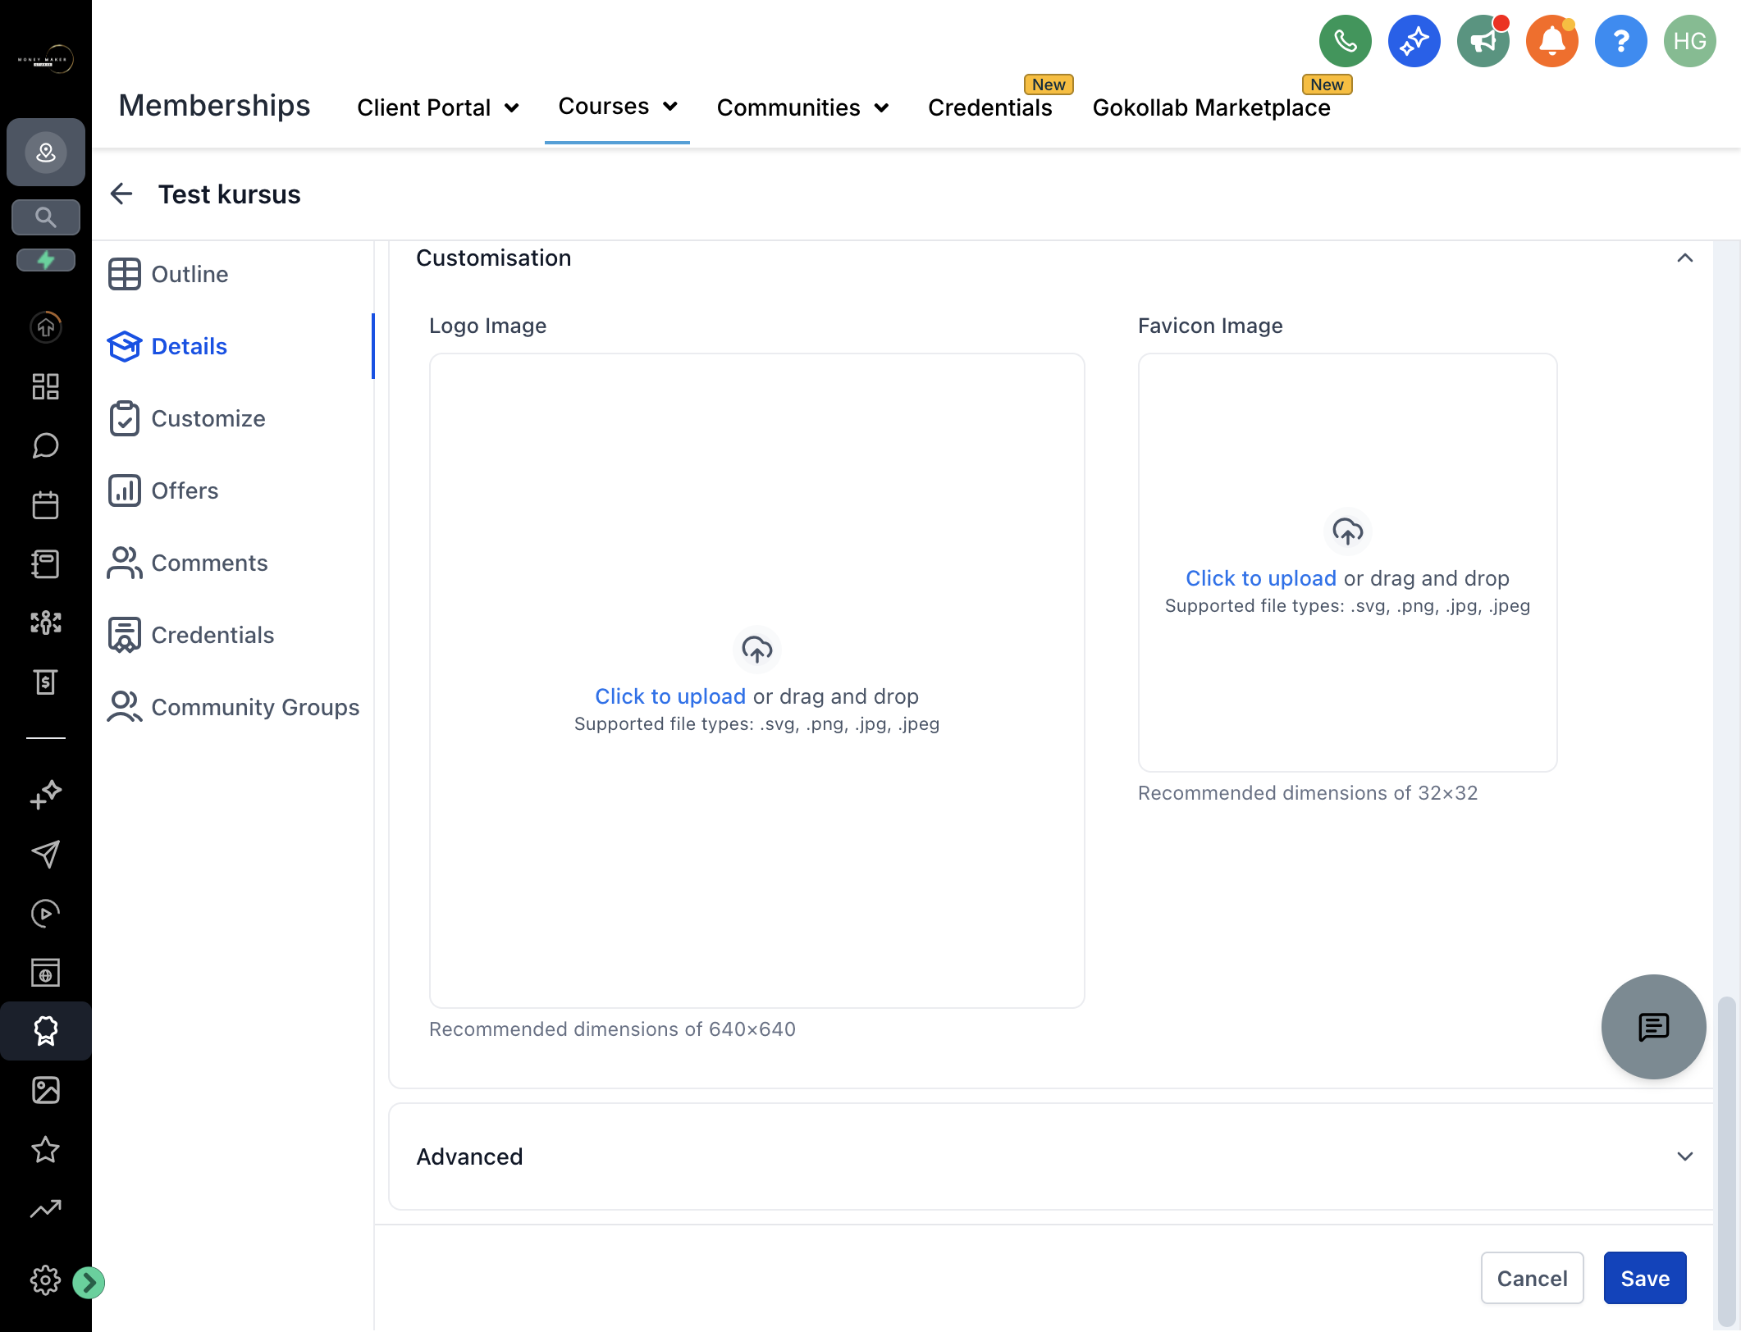Expand the Advanced section

click(1050, 1156)
